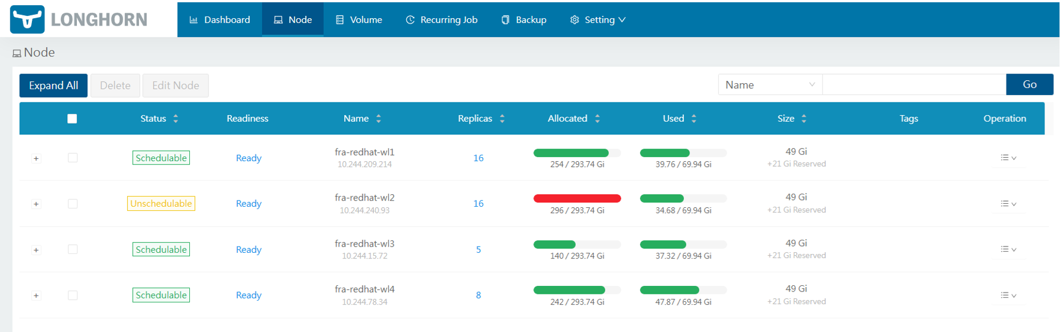The height and width of the screenshot is (332, 1060).
Task: Open the operation menu icon for fra-redhat-wl1
Action: click(x=1008, y=158)
